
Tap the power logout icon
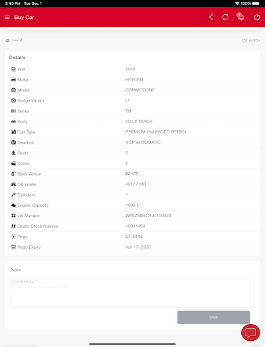tap(257, 17)
